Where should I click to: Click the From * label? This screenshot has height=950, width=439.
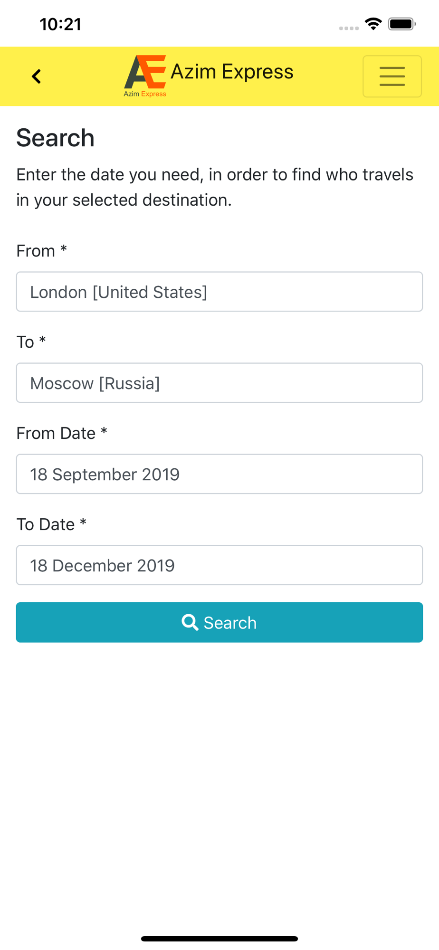[42, 251]
